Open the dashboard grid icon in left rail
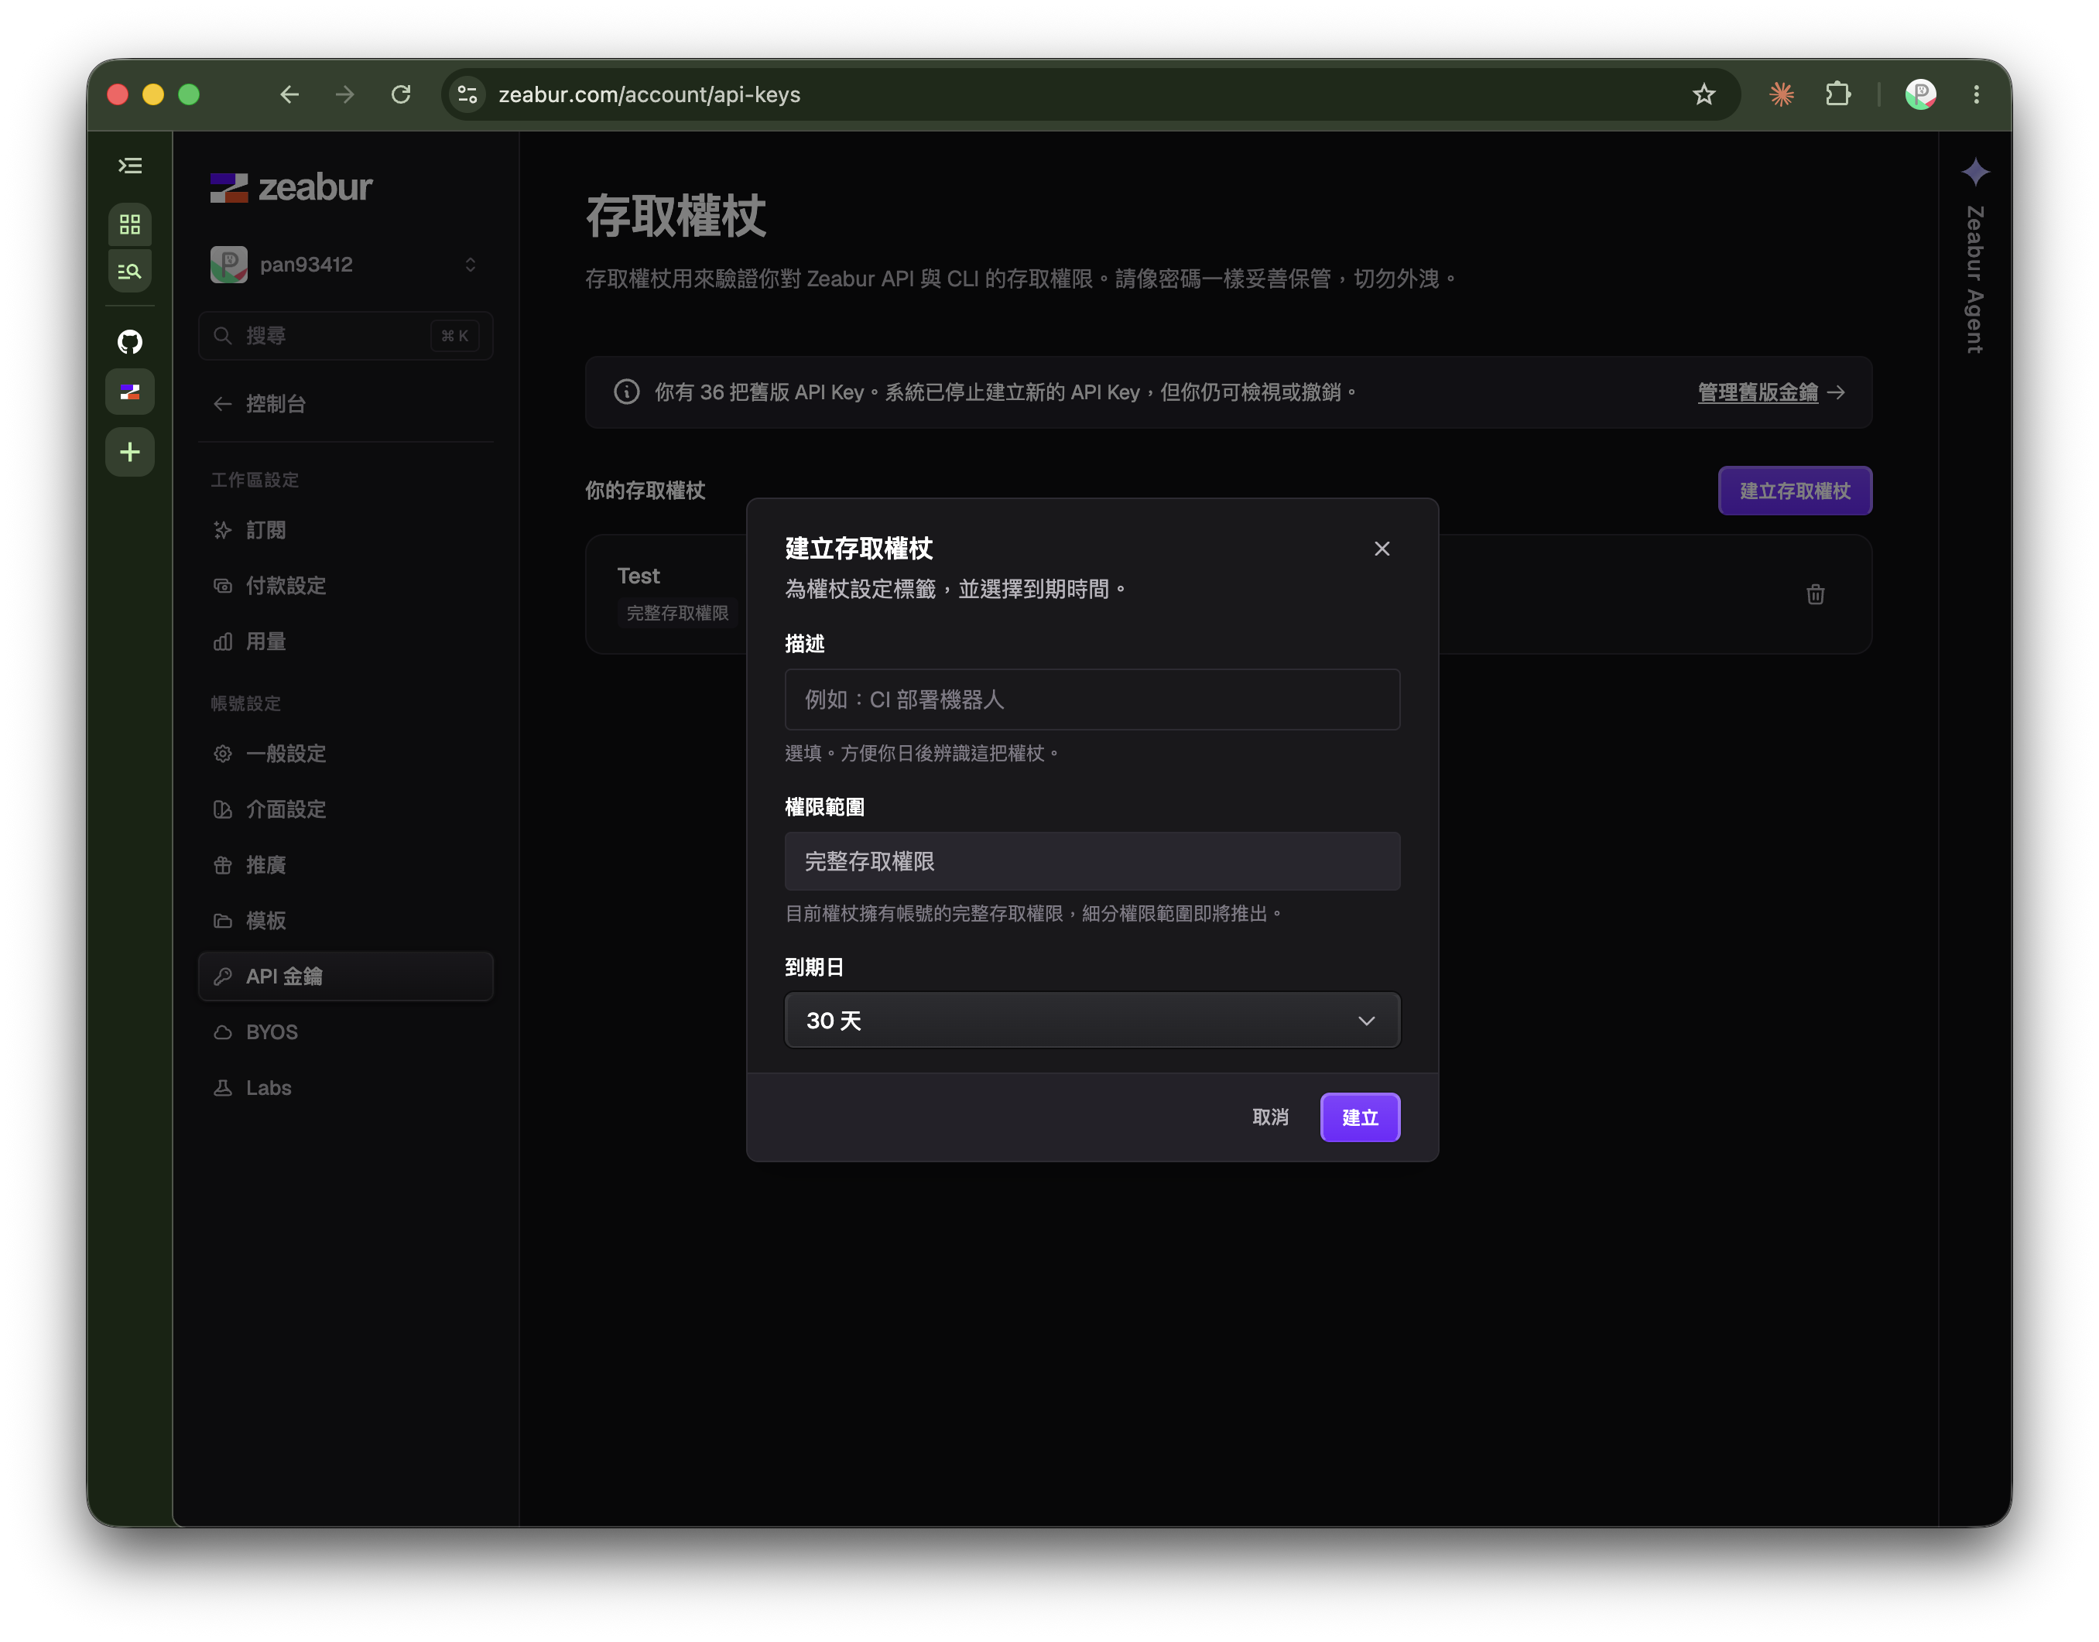 pyautogui.click(x=130, y=225)
